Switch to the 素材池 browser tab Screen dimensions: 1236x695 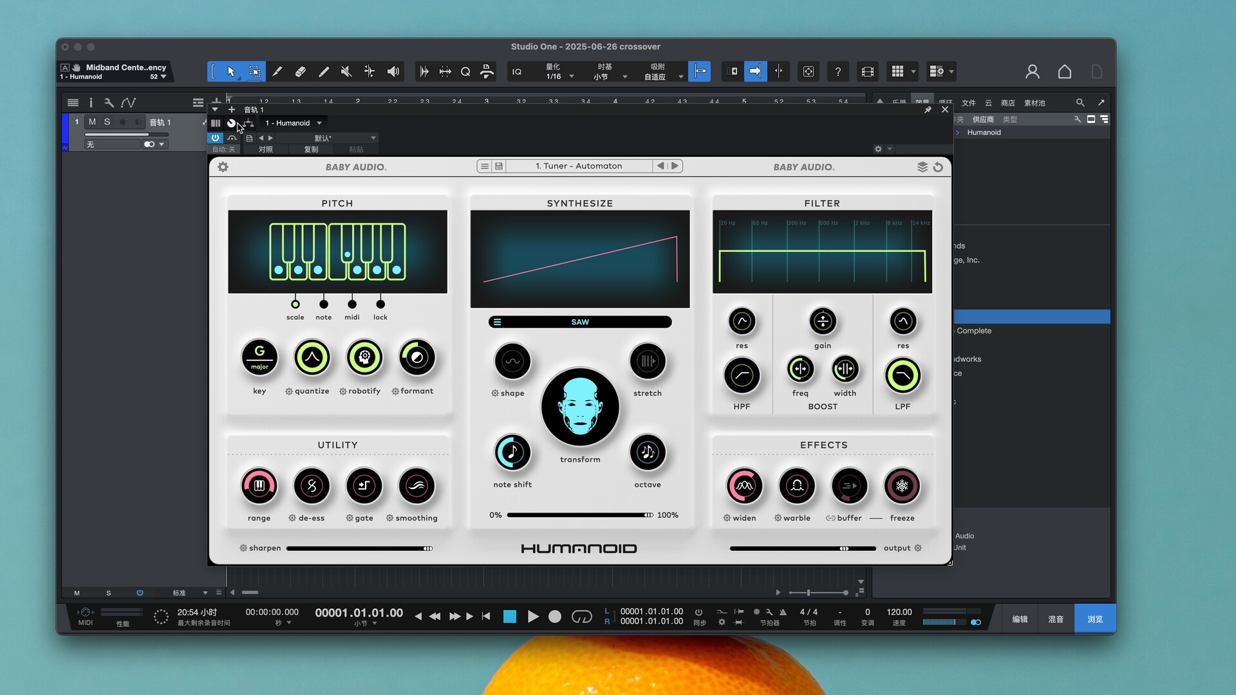(x=1035, y=103)
